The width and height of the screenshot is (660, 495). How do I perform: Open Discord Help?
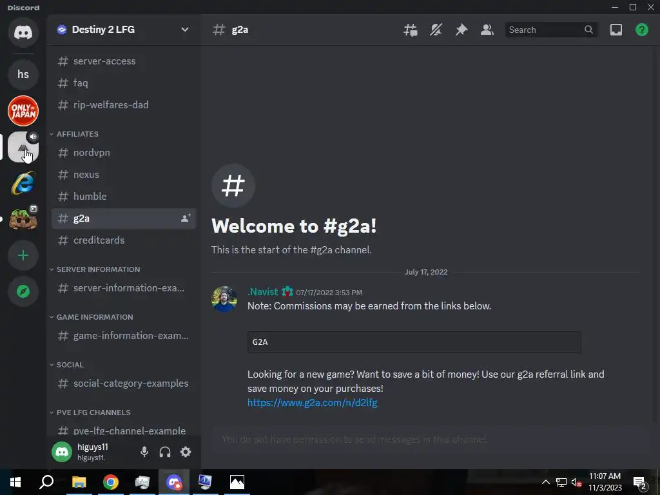pyautogui.click(x=642, y=30)
